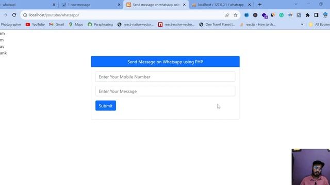Screen dimensions: 330x185
Task: Open the browser profile avatar
Action: pyautogui.click(x=325, y=15)
